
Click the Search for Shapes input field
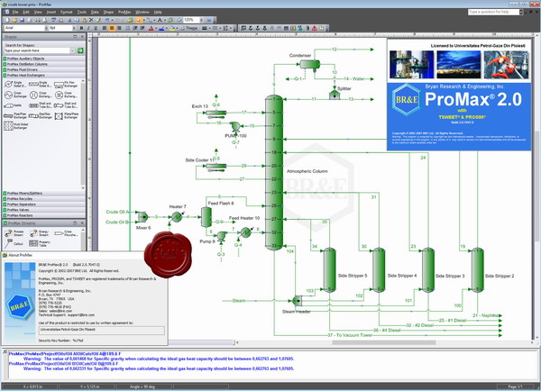[x=37, y=50]
